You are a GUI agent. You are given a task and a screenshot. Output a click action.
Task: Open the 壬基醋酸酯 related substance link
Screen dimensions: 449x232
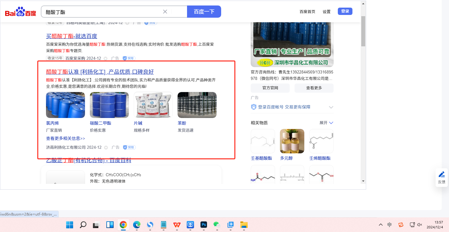coord(261,158)
